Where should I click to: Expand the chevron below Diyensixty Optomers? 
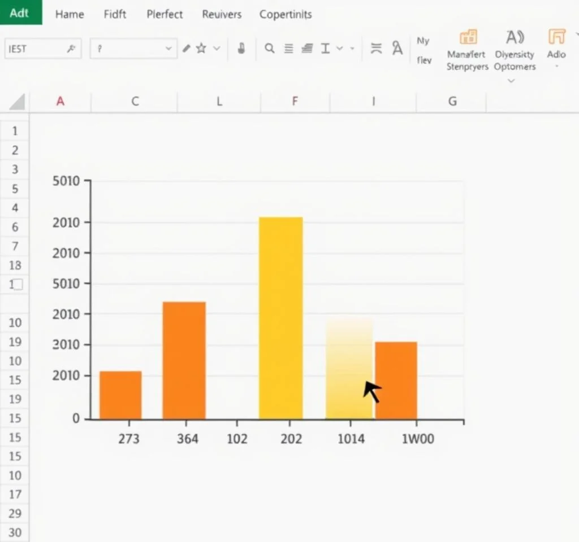click(x=511, y=81)
